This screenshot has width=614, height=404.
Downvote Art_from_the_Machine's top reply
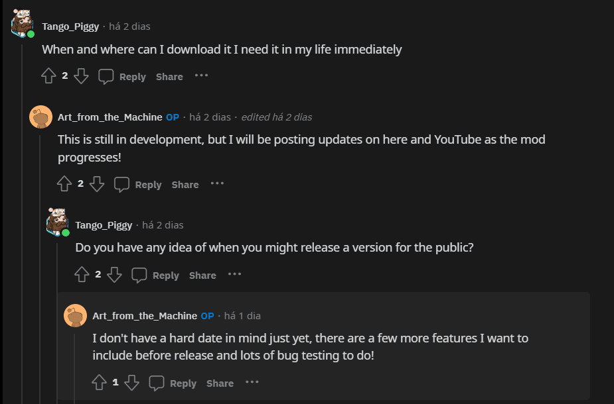click(97, 184)
